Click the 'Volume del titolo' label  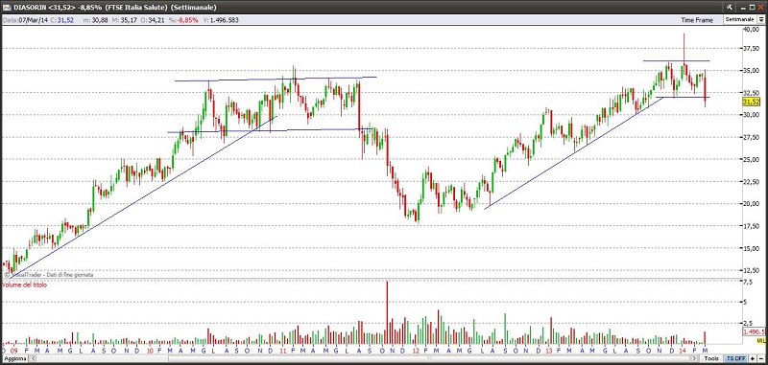pyautogui.click(x=25, y=285)
